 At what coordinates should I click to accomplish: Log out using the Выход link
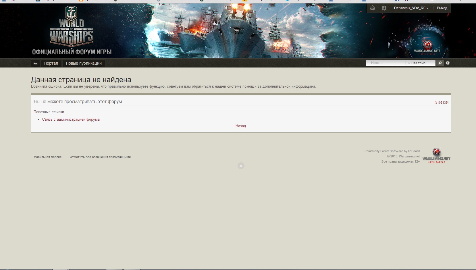tap(442, 8)
